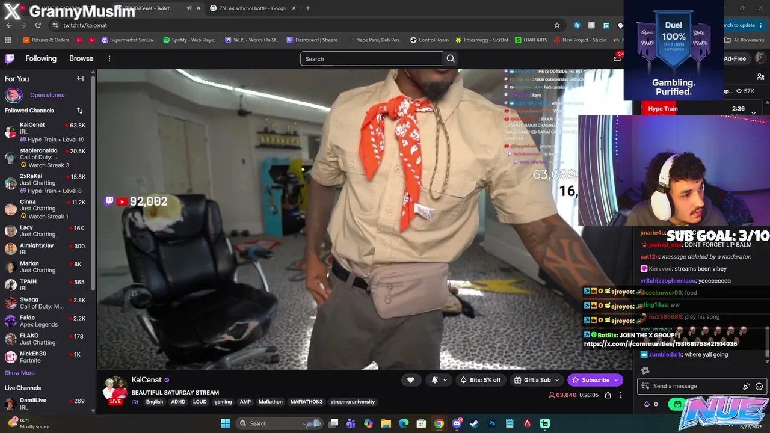Click the KaiCenat streamer avatar below video

[115, 389]
